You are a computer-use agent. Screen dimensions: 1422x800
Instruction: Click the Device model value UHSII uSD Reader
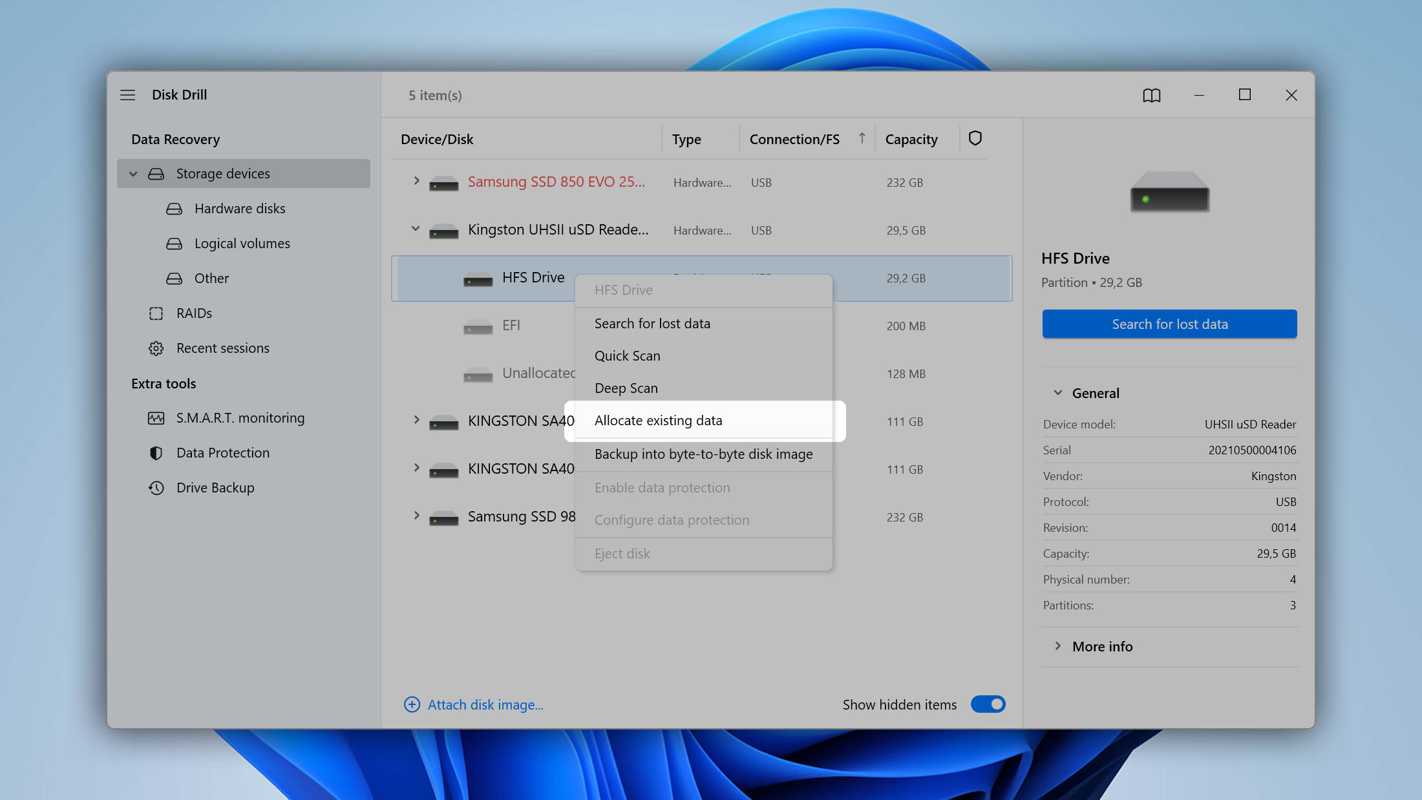tap(1250, 425)
